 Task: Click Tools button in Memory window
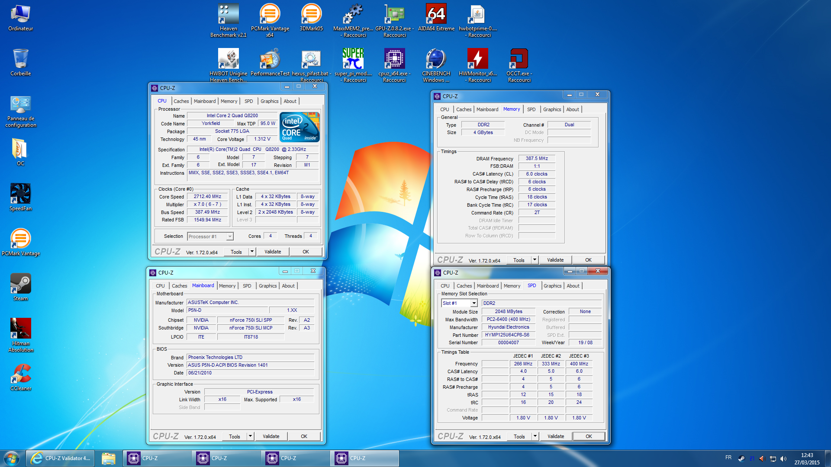[x=519, y=260]
